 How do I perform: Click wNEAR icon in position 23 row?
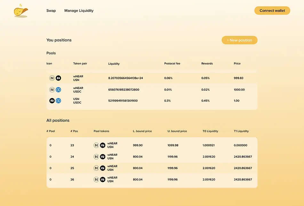[x=96, y=145]
